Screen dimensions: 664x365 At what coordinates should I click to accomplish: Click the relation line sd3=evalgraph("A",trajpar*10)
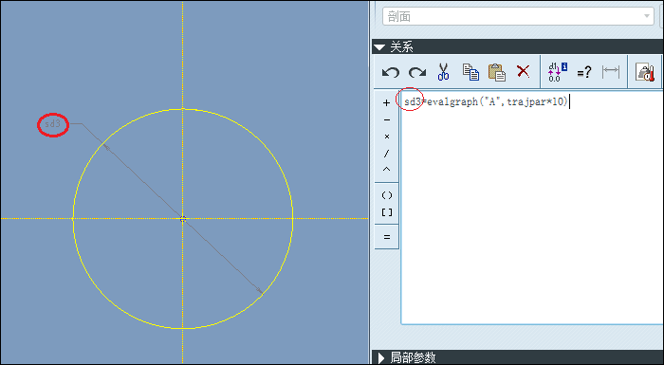[486, 101]
